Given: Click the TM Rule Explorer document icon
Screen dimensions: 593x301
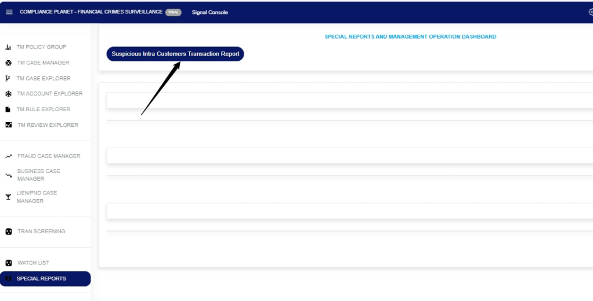Looking at the screenshot, I should [x=8, y=109].
